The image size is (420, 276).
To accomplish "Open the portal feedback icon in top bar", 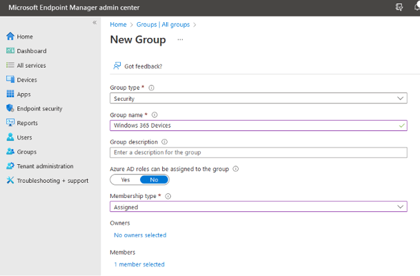I will [x=399, y=7].
